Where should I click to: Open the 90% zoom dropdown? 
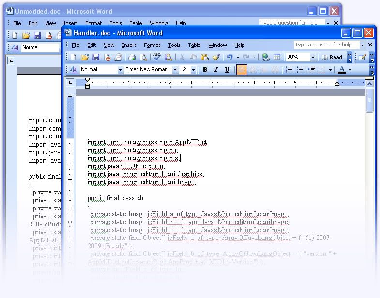click(x=313, y=58)
